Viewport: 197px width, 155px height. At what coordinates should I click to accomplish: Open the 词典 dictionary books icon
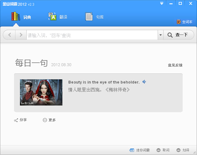coord(16,16)
